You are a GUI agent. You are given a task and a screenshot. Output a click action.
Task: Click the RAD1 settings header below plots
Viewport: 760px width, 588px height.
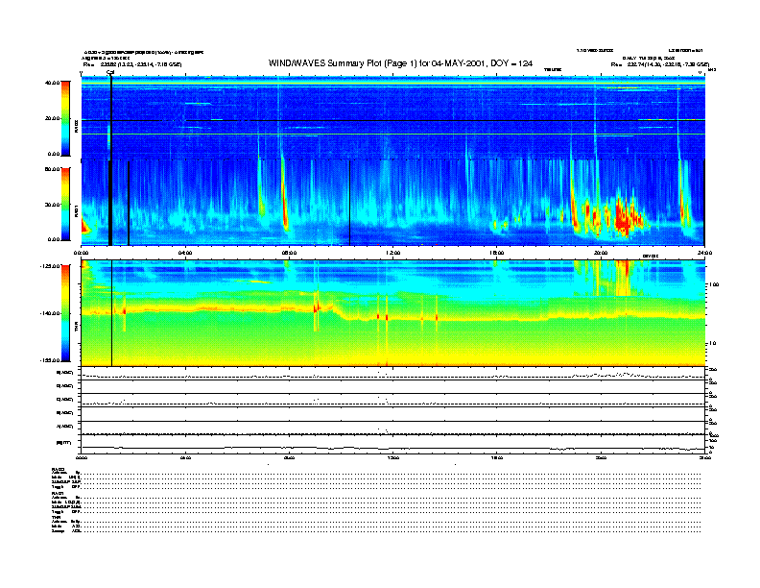pyautogui.click(x=59, y=494)
